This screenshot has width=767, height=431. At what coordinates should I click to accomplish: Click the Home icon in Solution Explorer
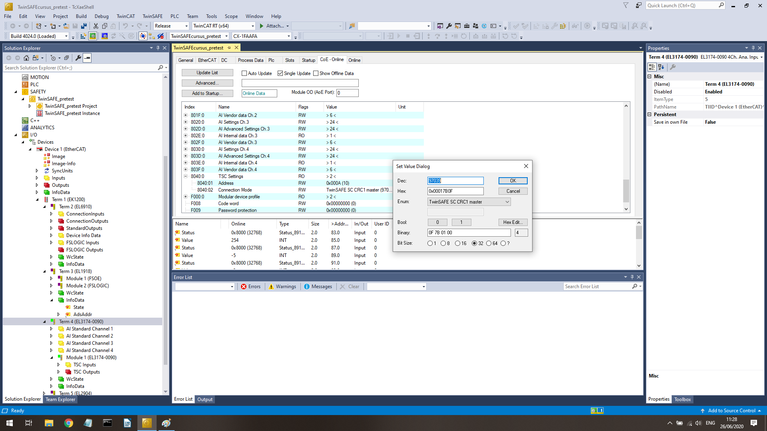coord(26,58)
